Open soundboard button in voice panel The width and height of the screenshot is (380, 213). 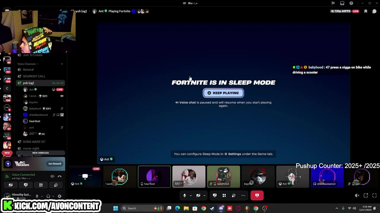(56, 185)
